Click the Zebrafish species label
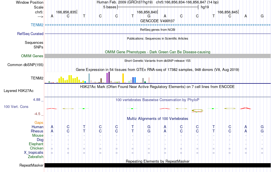271x172 pixels. coord(36,157)
